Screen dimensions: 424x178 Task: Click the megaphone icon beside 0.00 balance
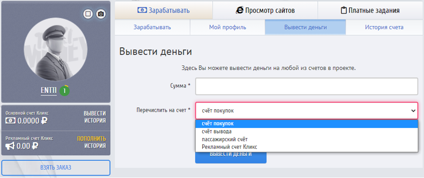tap(10, 146)
